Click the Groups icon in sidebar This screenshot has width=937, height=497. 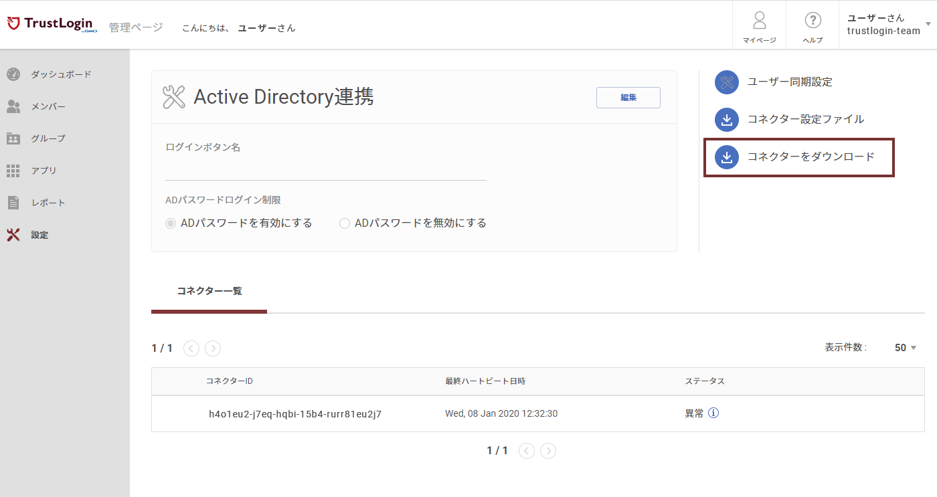coord(13,138)
